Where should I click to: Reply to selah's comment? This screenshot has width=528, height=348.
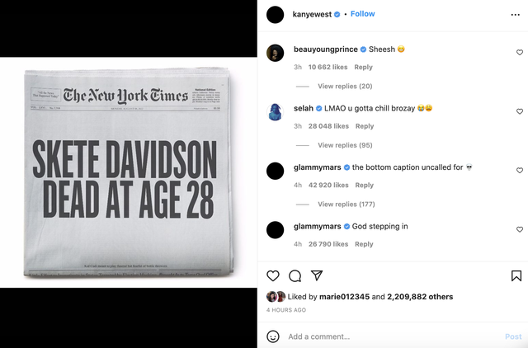[x=365, y=126]
